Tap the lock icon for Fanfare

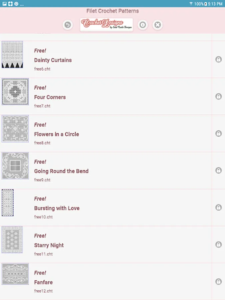(x=218, y=282)
